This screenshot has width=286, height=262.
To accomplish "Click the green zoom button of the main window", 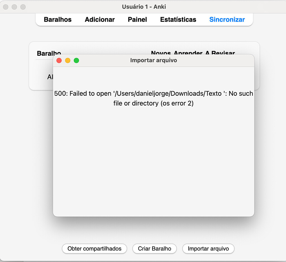I will click(23, 7).
